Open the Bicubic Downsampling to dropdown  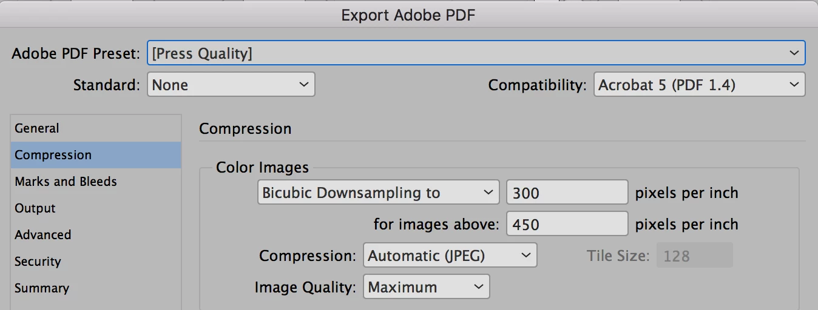pyautogui.click(x=378, y=193)
